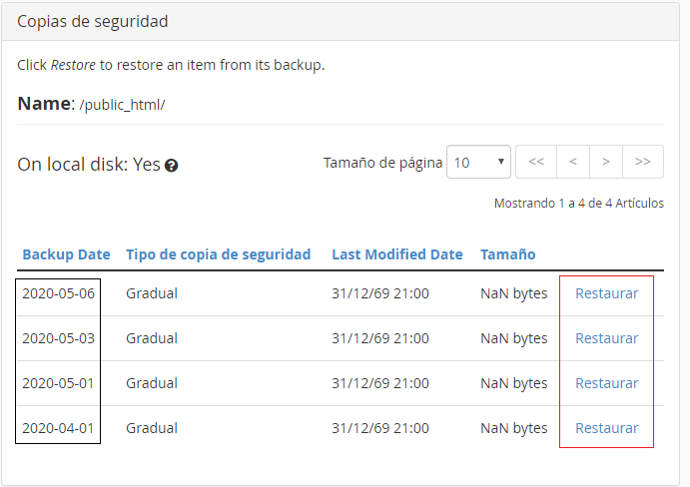690x487 pixels.
Task: Restaurar the 2020-05-01 backup
Action: [x=607, y=383]
